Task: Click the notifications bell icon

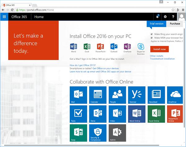Action: (157, 17)
